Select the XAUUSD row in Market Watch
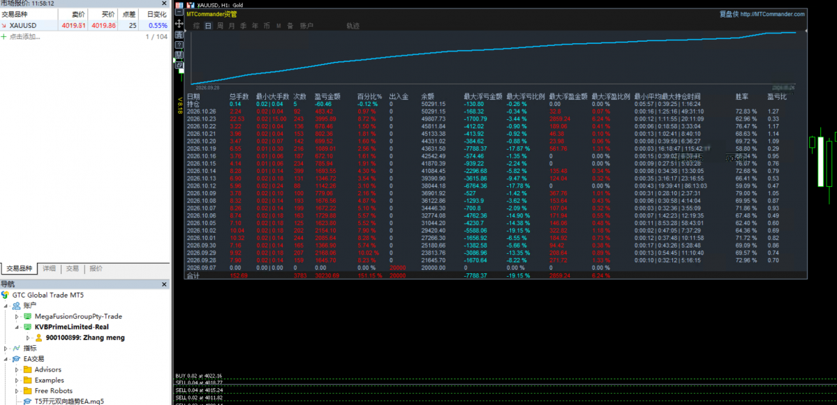This screenshot has height=405, width=837. tap(84, 25)
